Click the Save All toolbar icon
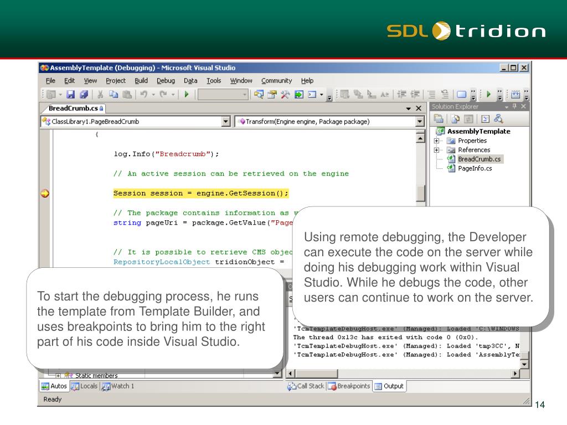This screenshot has width=567, height=425. pos(84,95)
